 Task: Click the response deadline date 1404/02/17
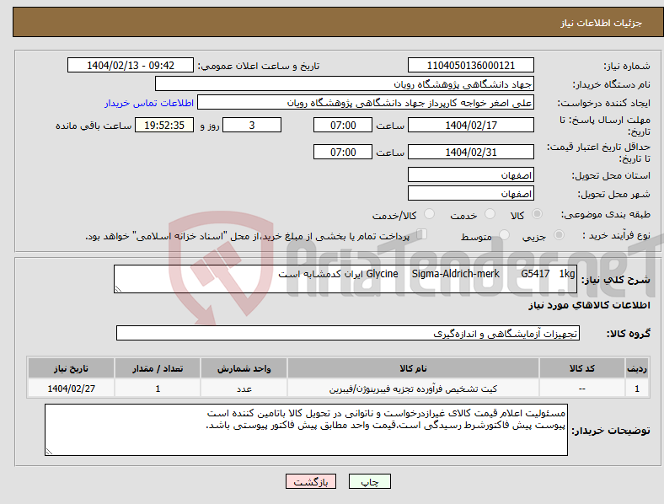470,125
